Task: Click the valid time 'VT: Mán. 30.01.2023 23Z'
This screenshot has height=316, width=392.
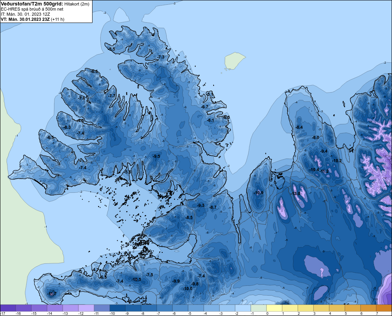Action: point(25,19)
